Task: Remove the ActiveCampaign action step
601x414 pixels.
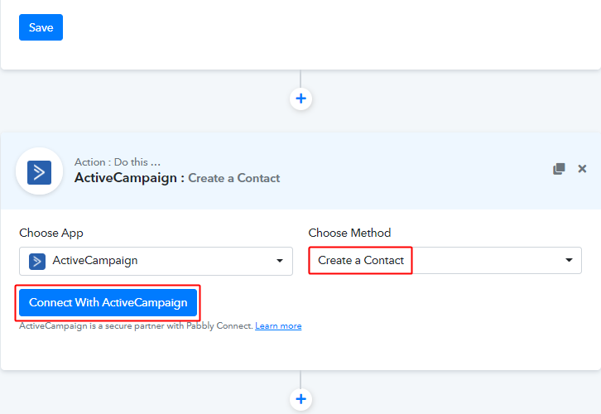Action: 582,169
